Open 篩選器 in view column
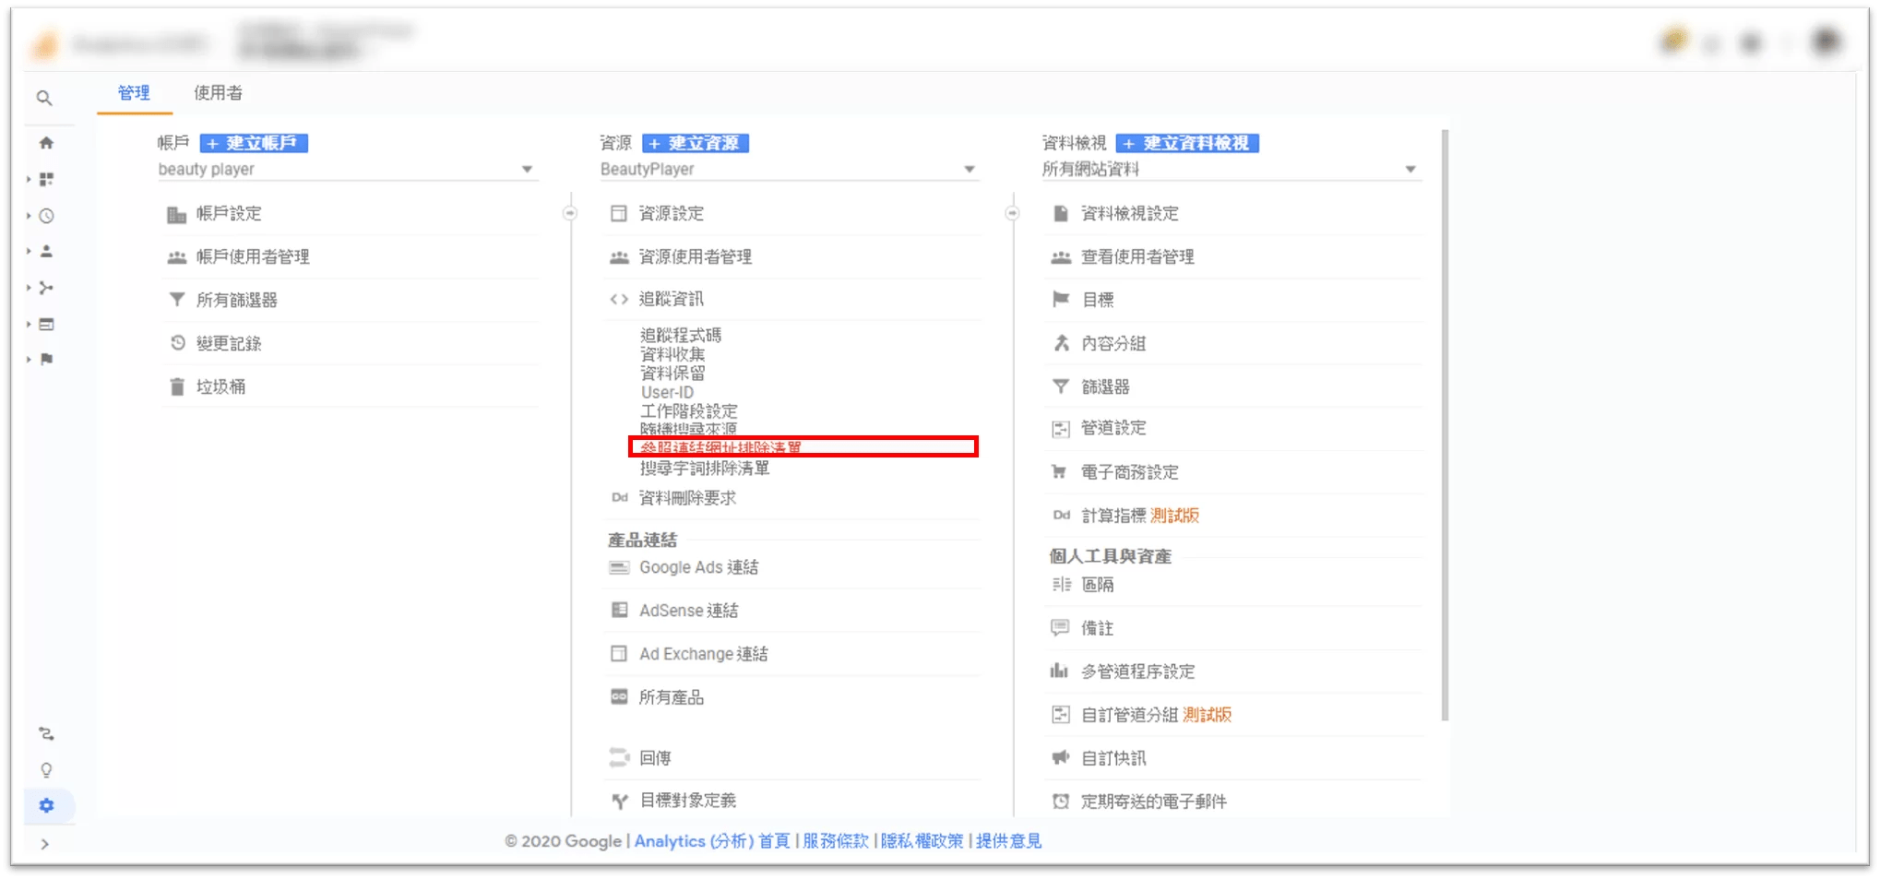 1105,386
